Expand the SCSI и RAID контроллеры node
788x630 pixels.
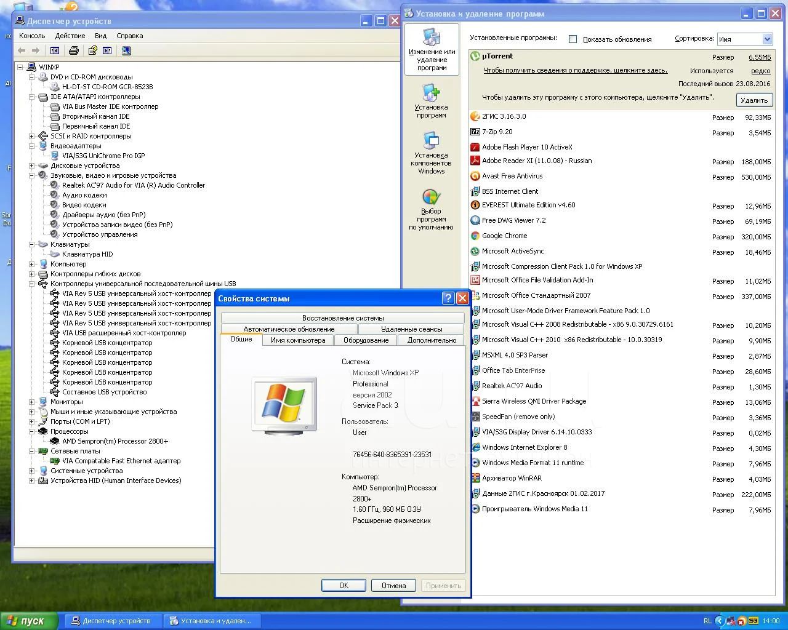coord(31,136)
